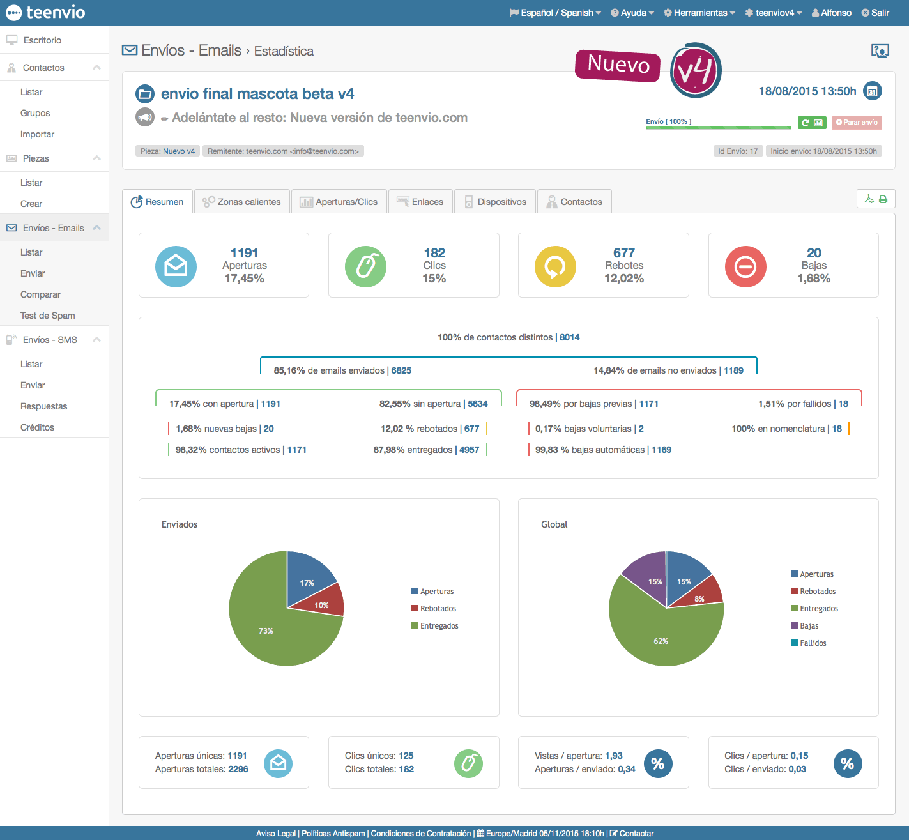Open the Español / Spanish language dropdown
This screenshot has width=909, height=840.
coord(555,13)
